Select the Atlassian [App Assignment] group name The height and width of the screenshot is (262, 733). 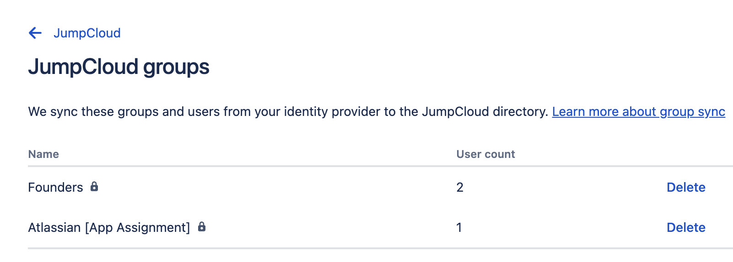point(109,227)
